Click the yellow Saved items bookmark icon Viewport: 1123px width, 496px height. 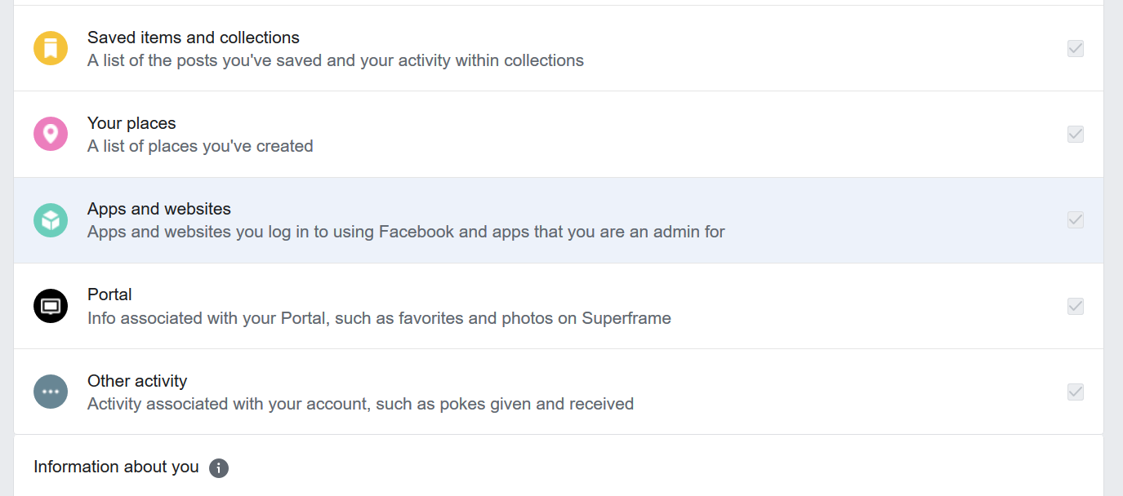[51, 48]
